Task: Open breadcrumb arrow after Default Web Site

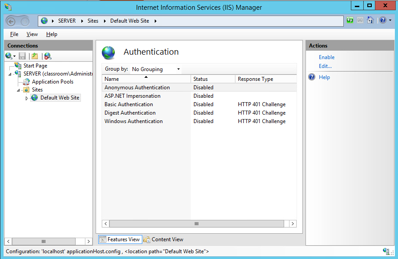Action: pos(155,21)
